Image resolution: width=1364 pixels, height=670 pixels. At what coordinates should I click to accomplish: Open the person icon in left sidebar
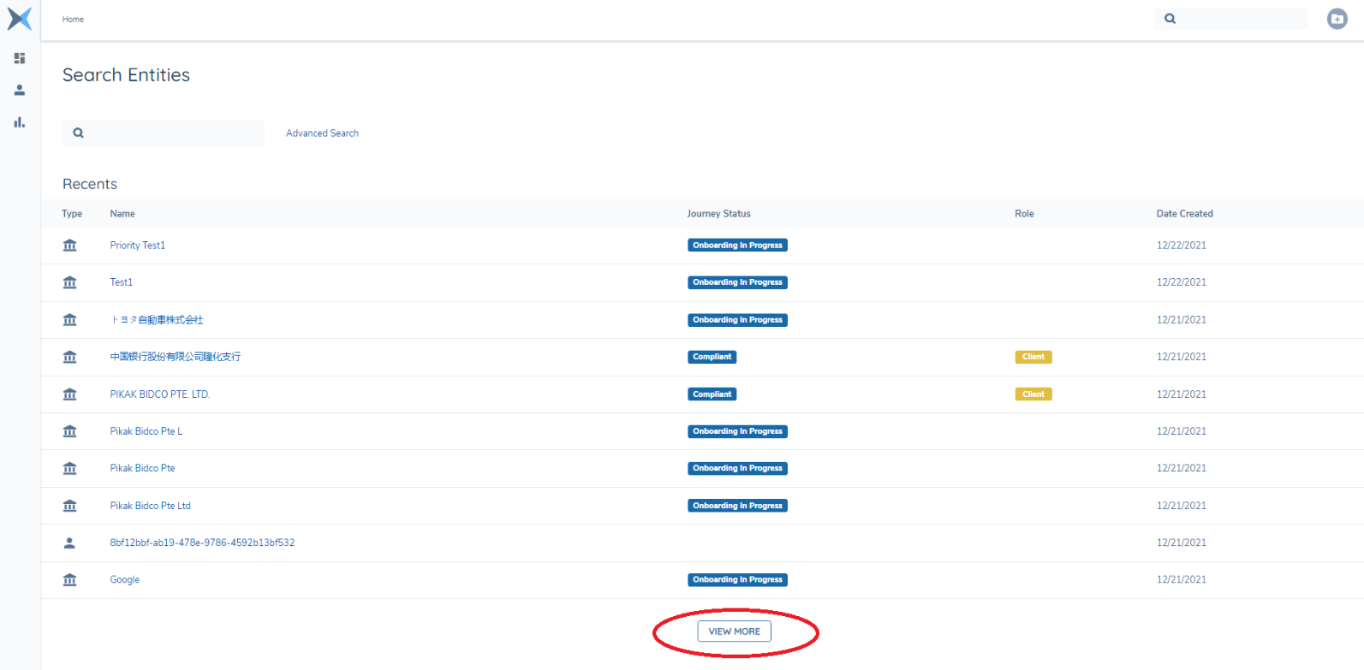tap(20, 90)
